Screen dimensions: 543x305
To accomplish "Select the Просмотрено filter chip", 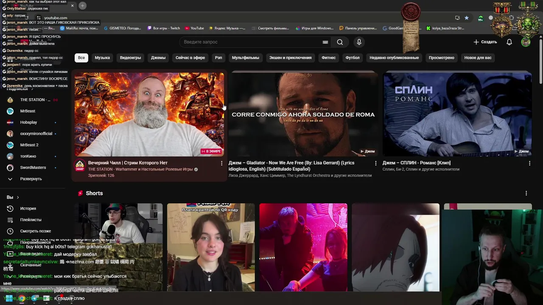I will coord(442,58).
